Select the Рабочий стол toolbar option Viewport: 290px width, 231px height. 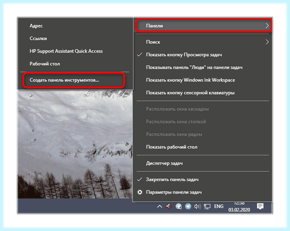75,64
